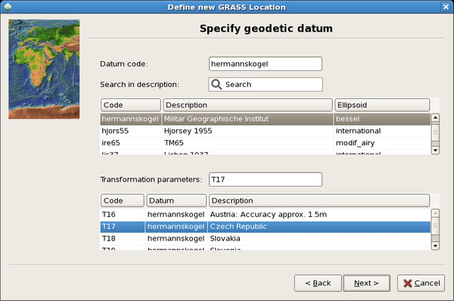This screenshot has width=454, height=301.
Task: Click Datum column header in transformation table
Action: 176,200
